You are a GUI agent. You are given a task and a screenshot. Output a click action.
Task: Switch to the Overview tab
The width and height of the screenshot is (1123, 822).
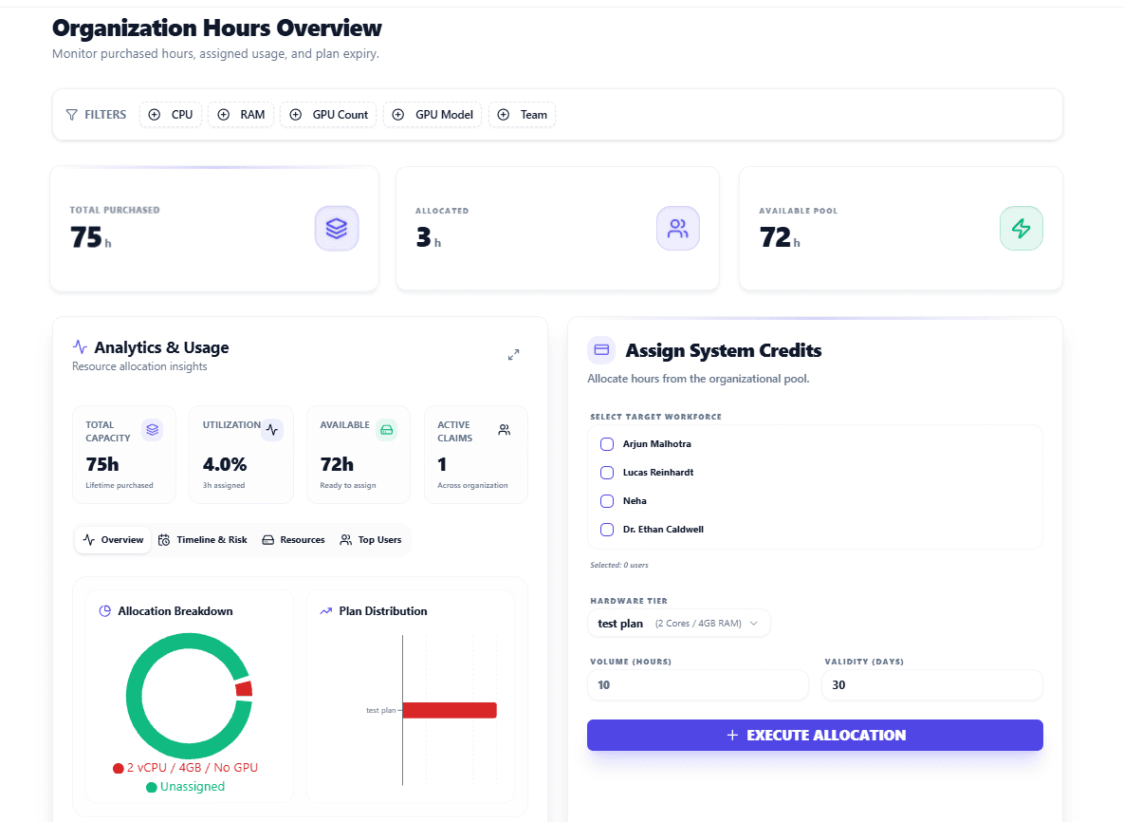[x=113, y=540]
